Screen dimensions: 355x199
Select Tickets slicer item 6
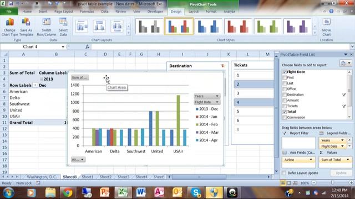click(x=253, y=121)
